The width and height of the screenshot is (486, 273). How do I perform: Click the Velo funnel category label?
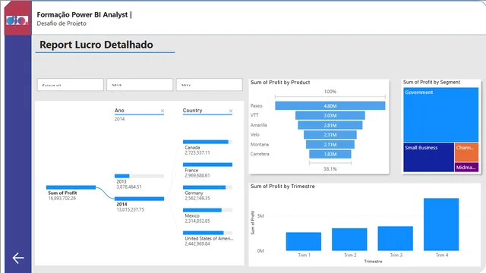coord(255,135)
